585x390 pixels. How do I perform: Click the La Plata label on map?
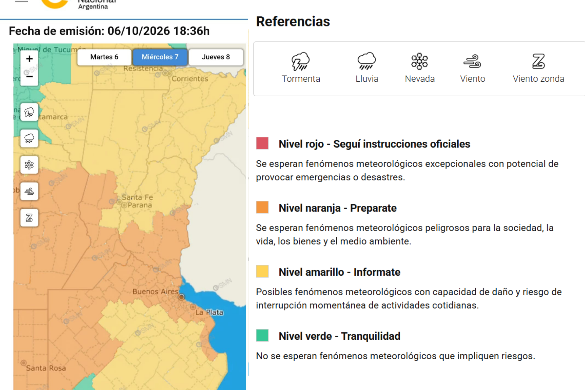click(209, 312)
